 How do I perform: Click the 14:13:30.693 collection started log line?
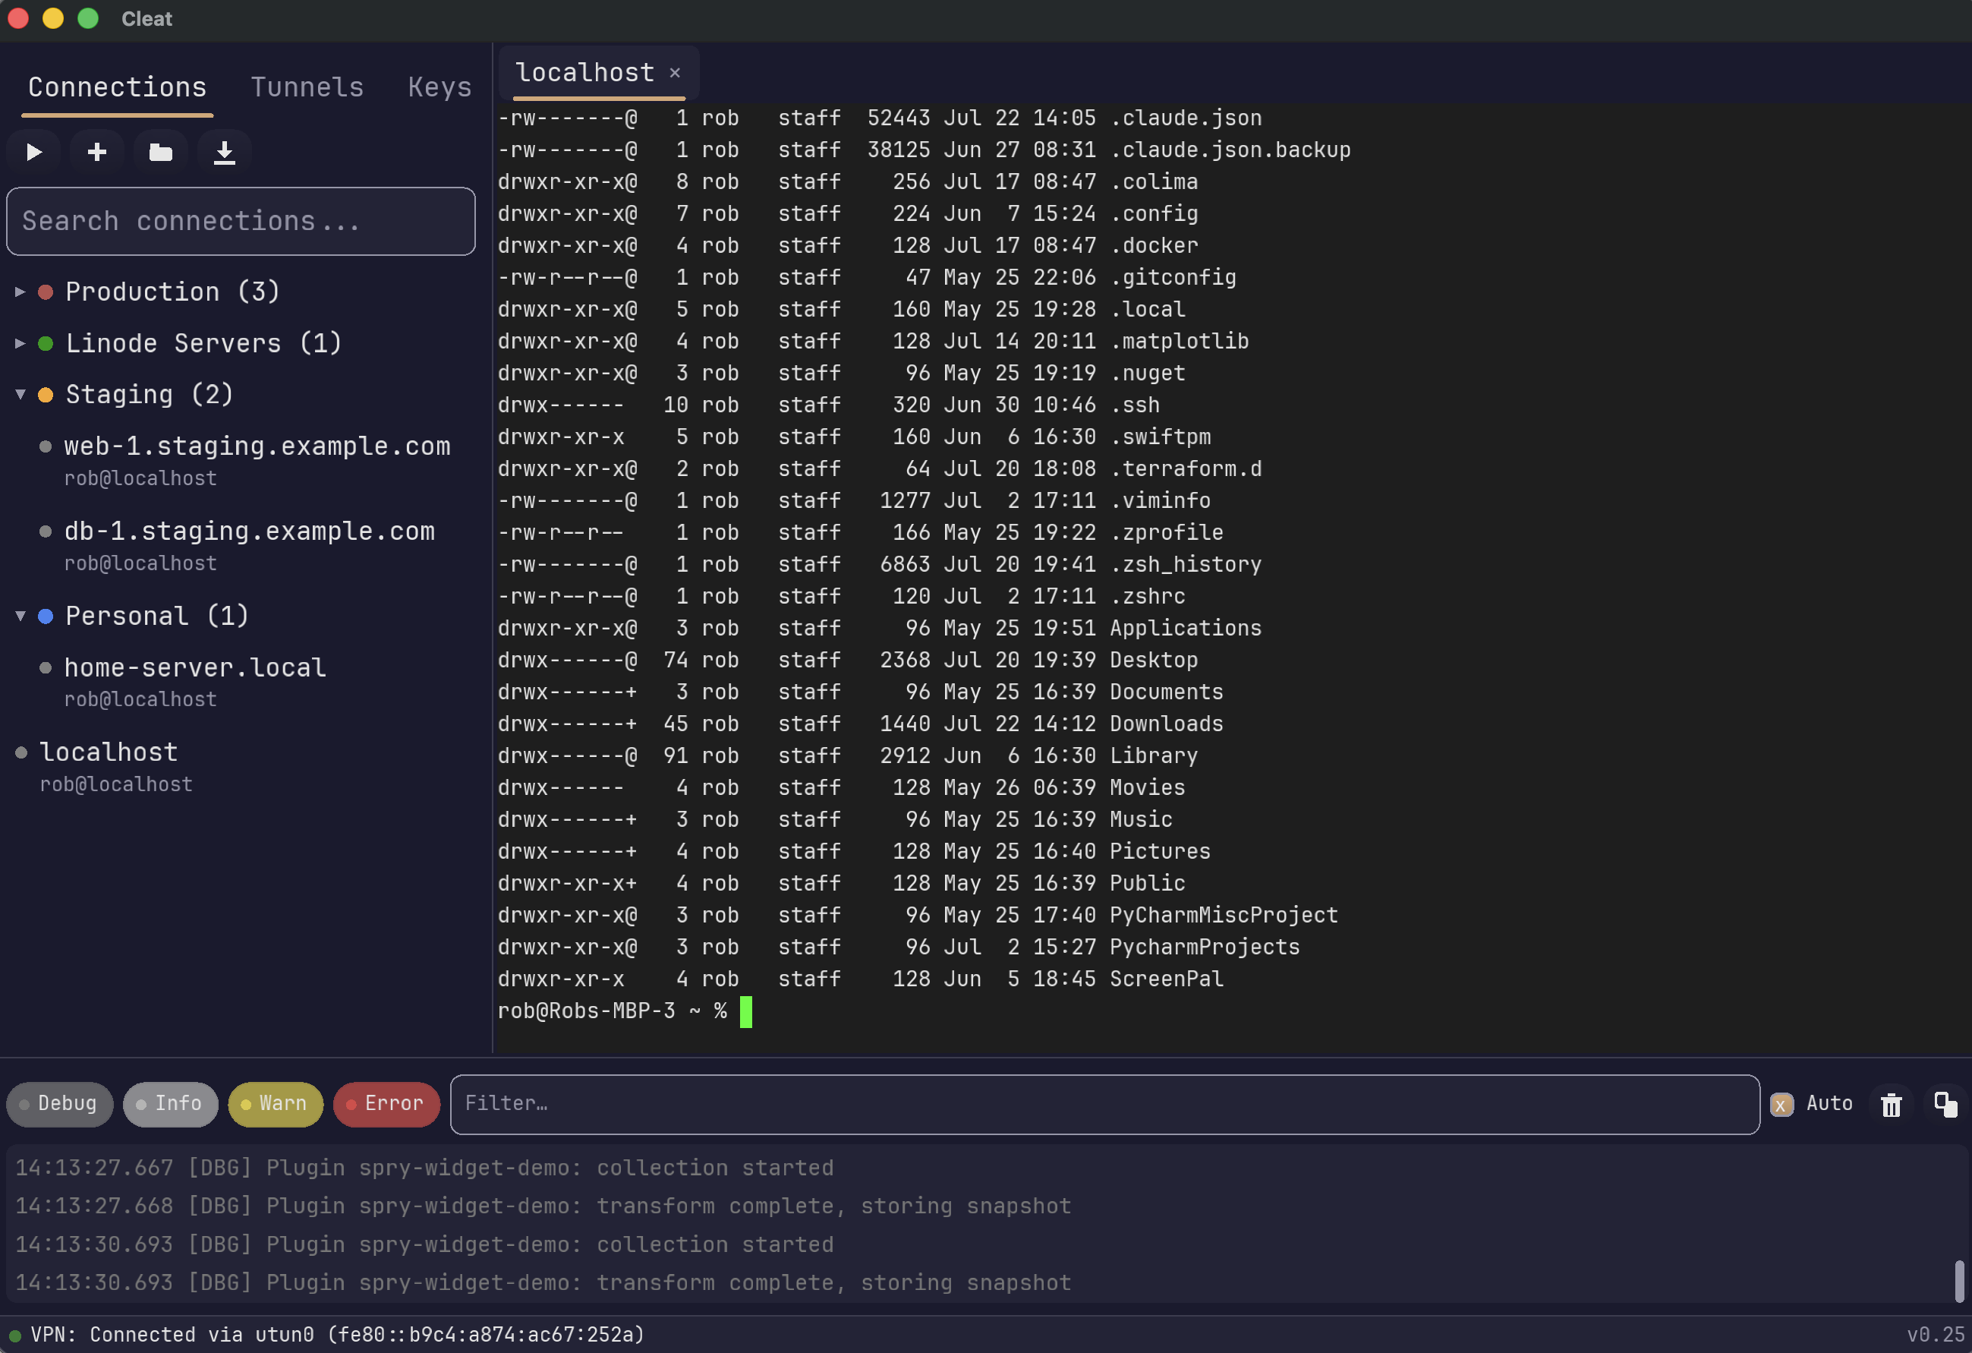pos(424,1245)
